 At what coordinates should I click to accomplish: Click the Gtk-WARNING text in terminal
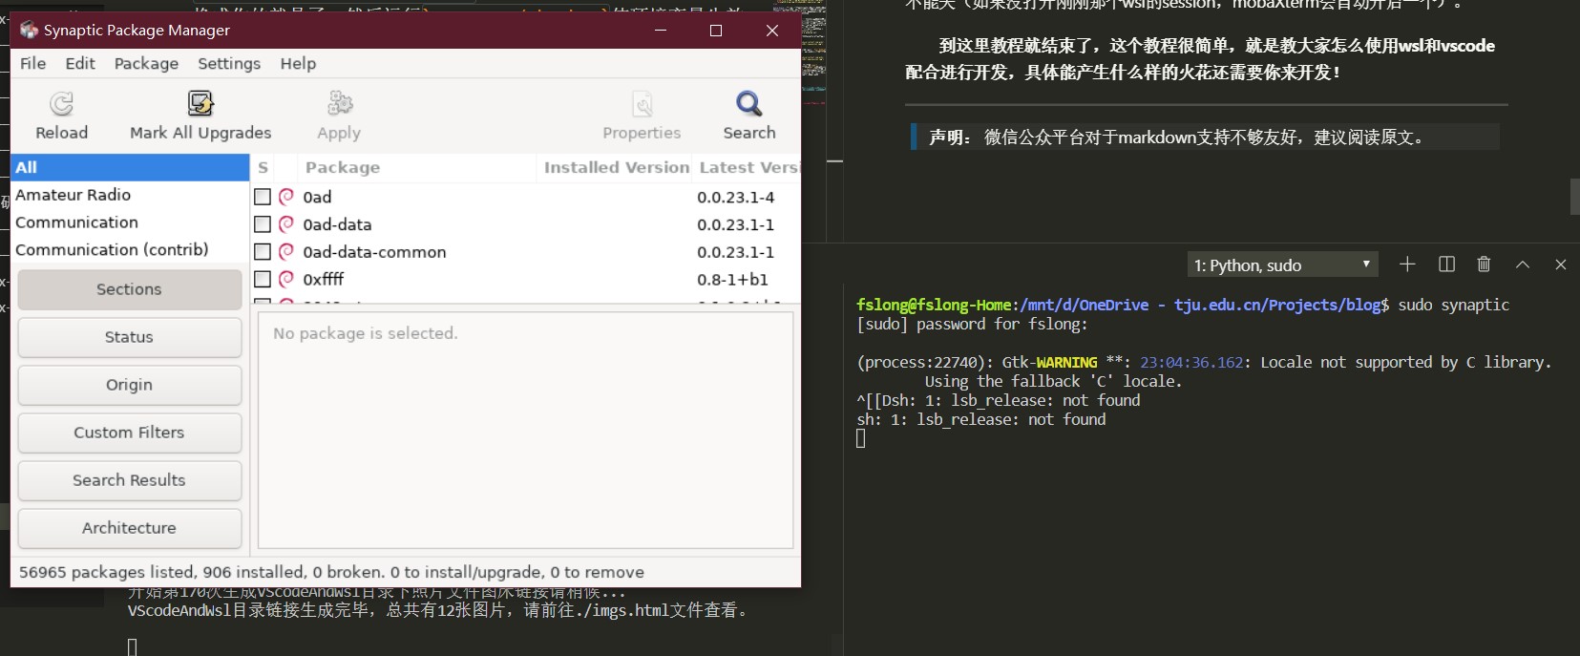(x=1049, y=362)
